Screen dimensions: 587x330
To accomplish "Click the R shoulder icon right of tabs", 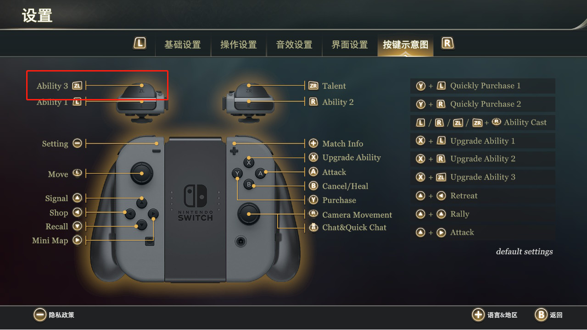I will coord(447,44).
